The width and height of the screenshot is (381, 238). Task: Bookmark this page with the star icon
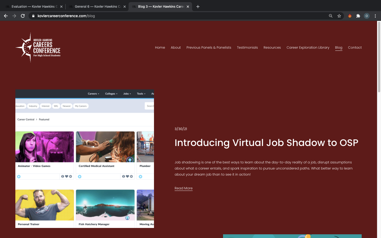pyautogui.click(x=339, y=16)
